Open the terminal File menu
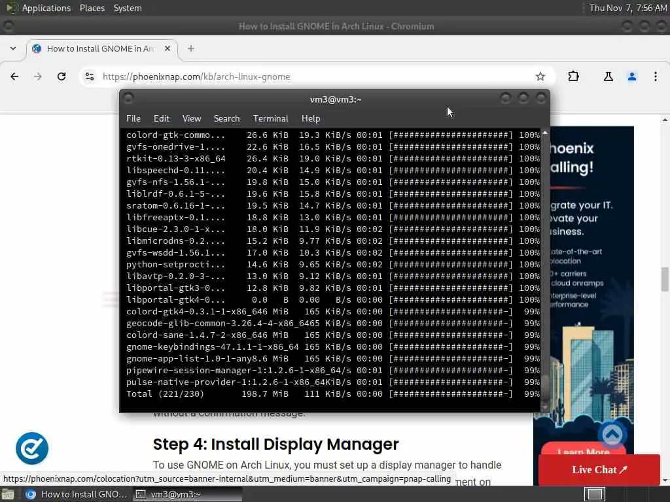 click(x=133, y=119)
